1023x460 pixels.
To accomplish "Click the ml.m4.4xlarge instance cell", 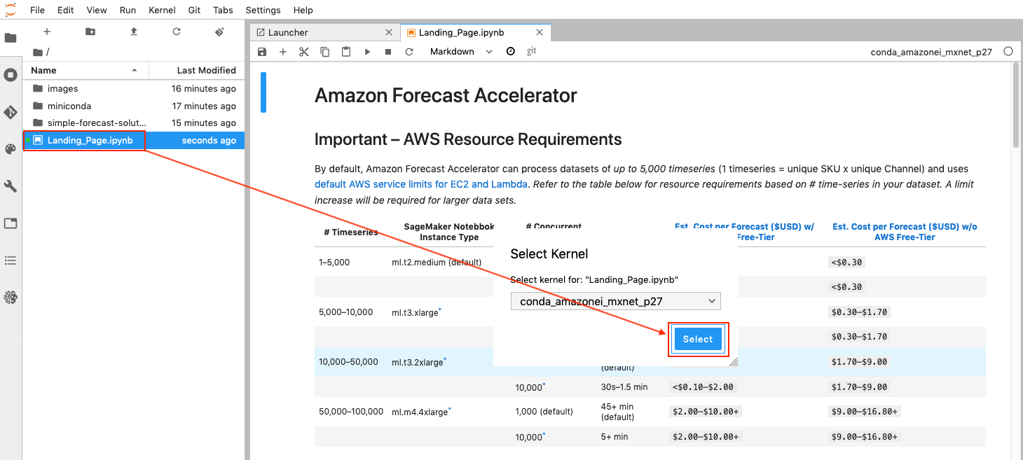I will [x=421, y=412].
